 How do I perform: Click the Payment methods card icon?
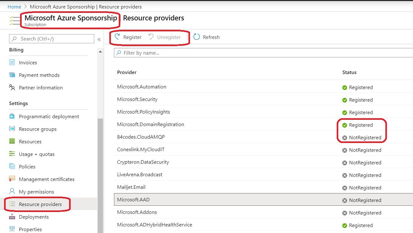coord(12,75)
